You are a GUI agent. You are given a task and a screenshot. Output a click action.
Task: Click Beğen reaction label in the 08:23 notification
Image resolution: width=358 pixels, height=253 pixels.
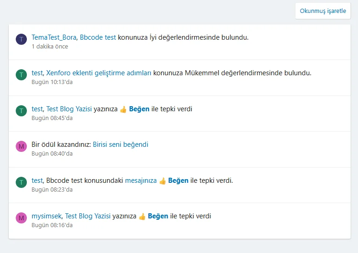(x=178, y=181)
